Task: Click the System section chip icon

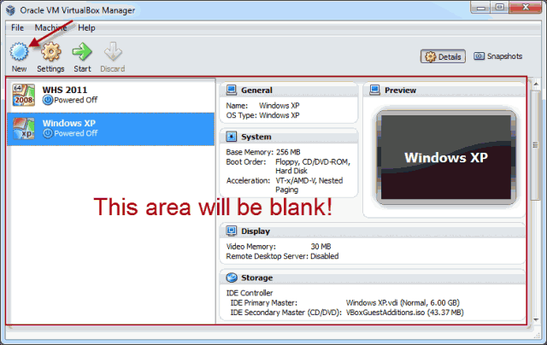Action: pos(232,137)
